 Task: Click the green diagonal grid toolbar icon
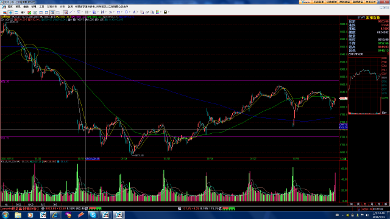[x=35, y=12]
